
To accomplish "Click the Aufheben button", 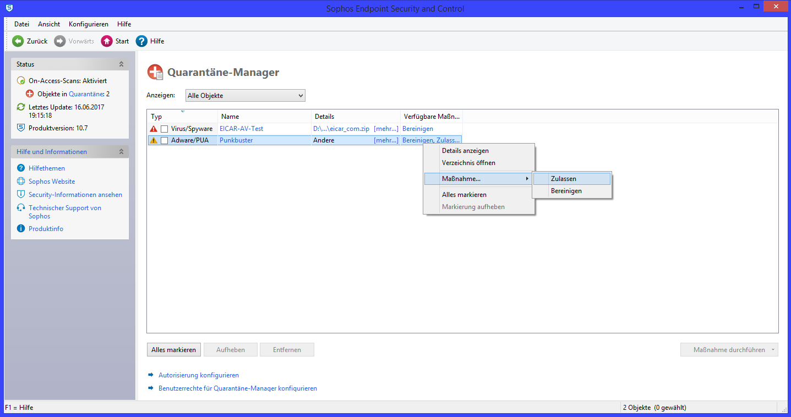I will point(230,350).
